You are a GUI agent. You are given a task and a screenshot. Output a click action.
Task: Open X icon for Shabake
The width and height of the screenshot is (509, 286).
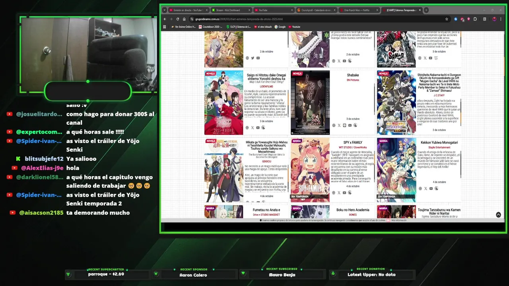pos(339,125)
